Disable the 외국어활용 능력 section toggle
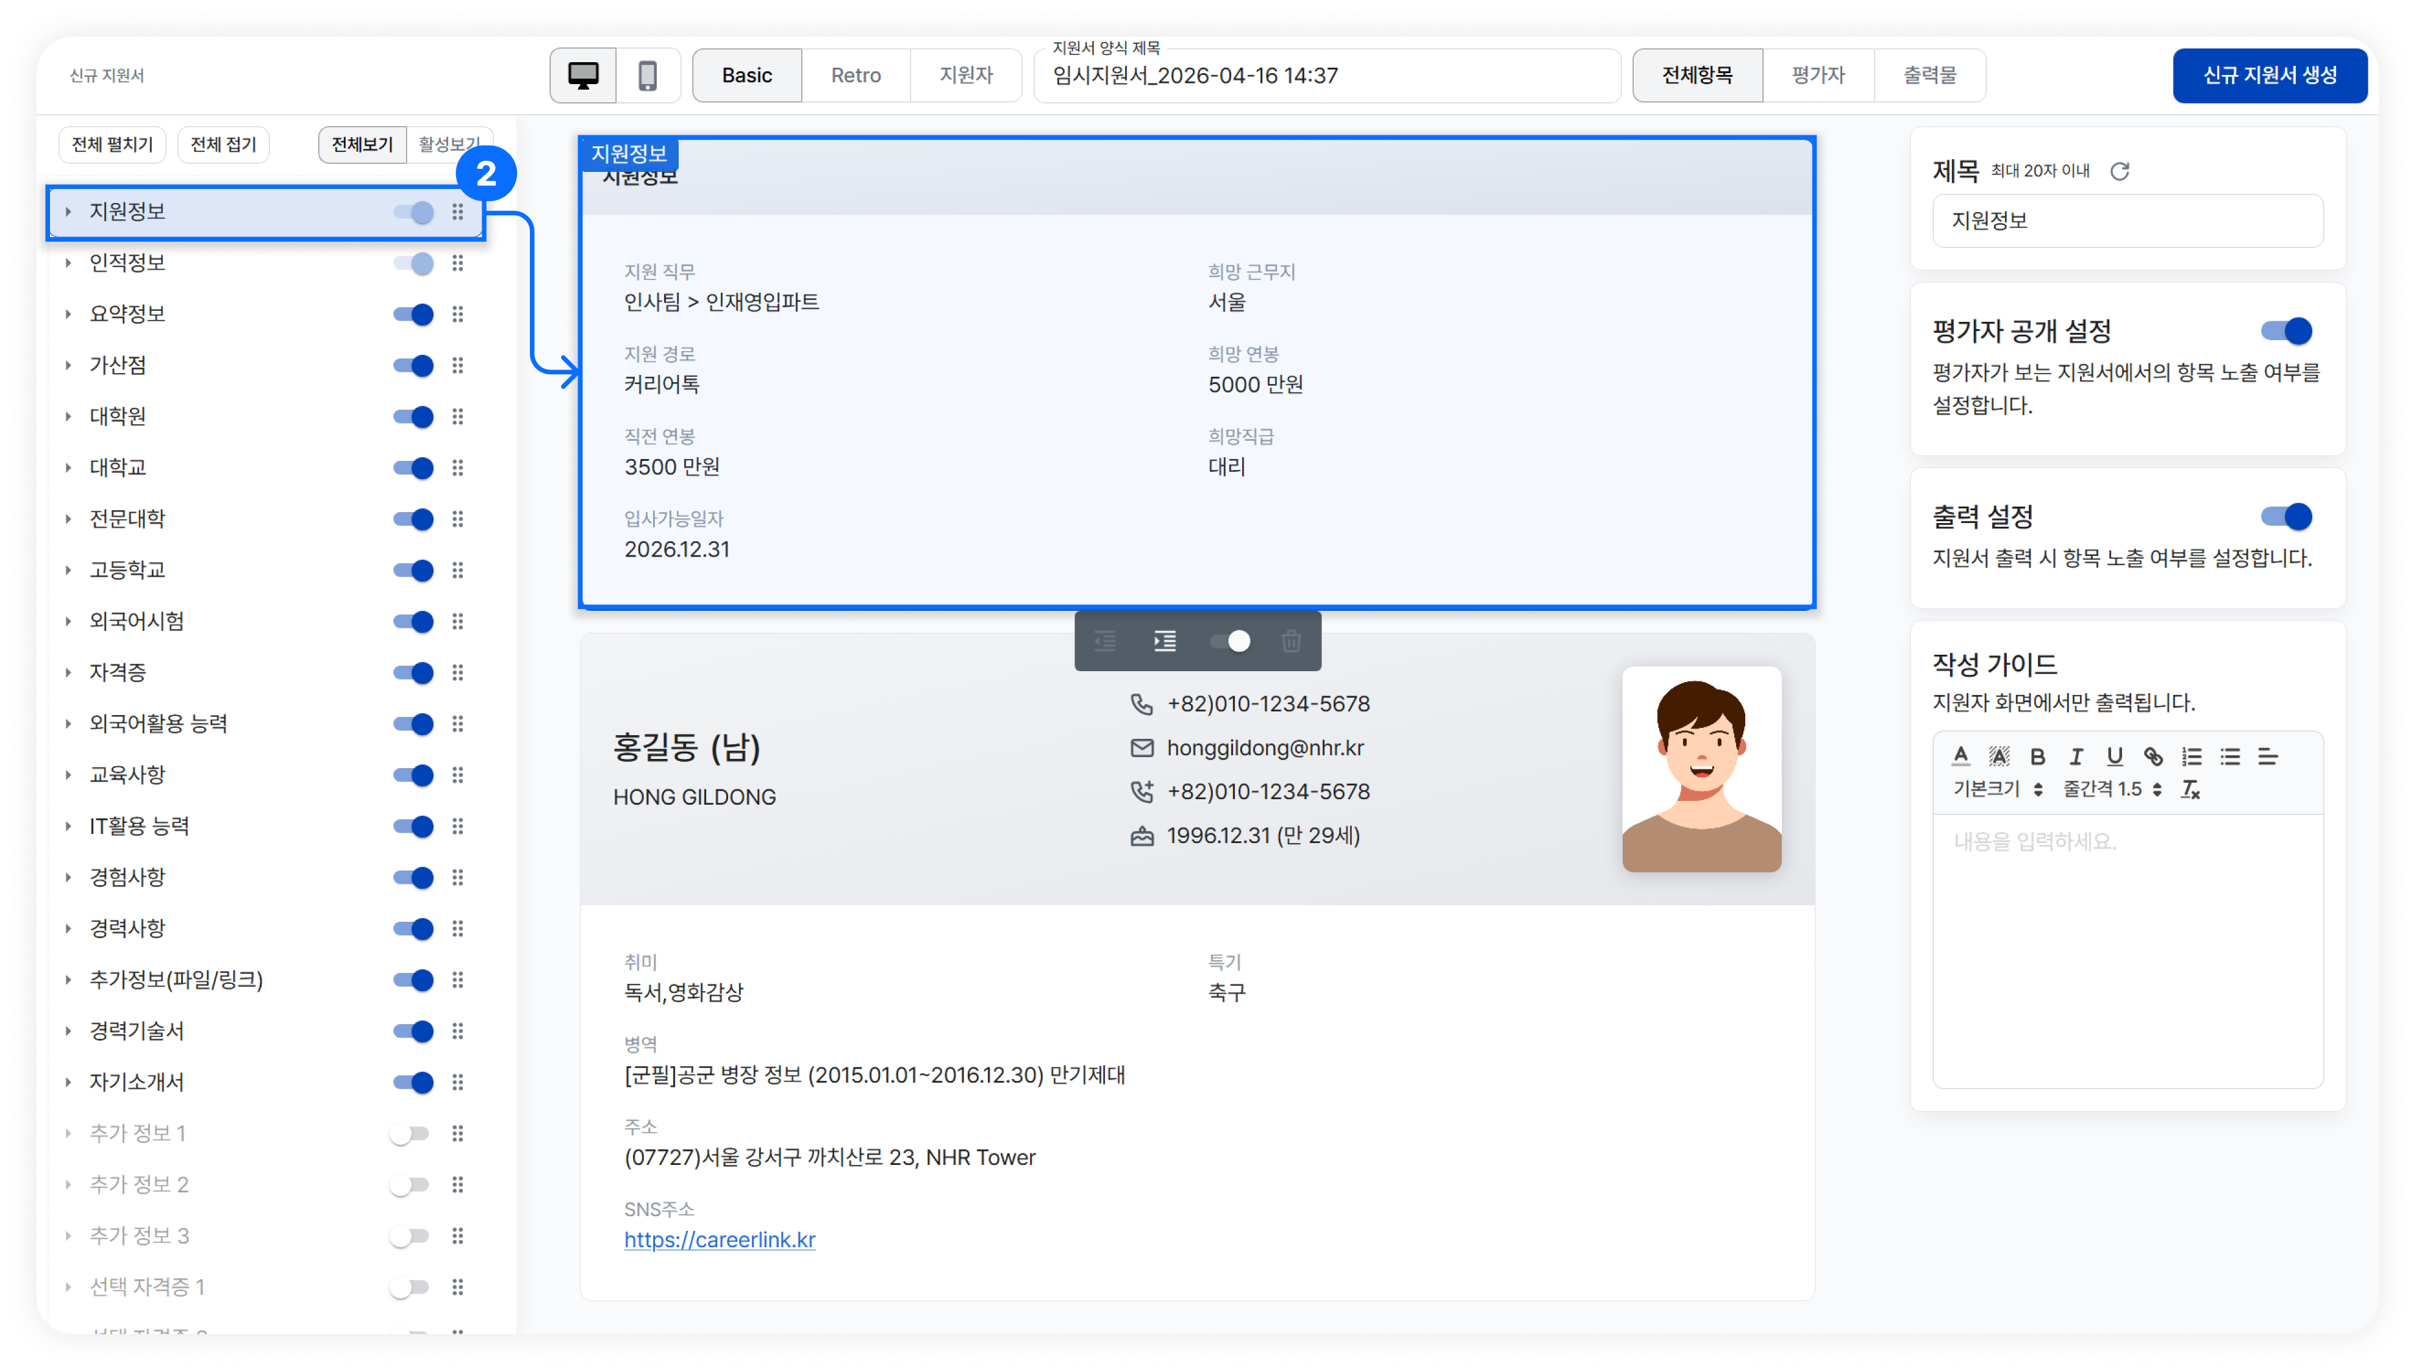This screenshot has height=1371, width=2416. [413, 723]
